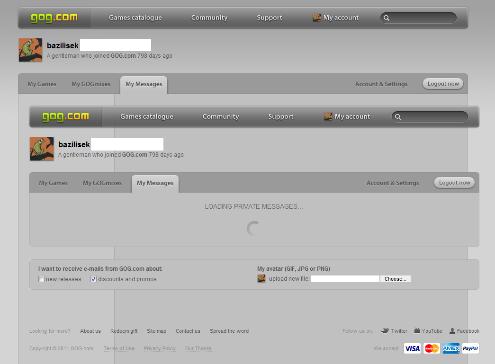Switch to the outer My GOGmixes tab
Screen dimensions: 495x364
91,84
